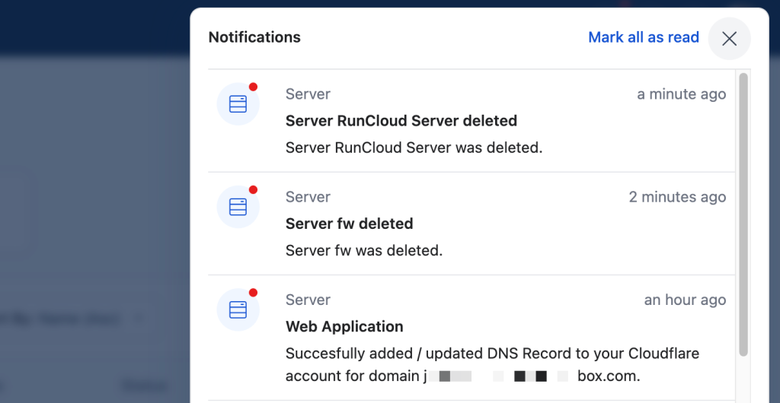Click the notifications list scrollbar thumb
The image size is (780, 403).
[743, 214]
